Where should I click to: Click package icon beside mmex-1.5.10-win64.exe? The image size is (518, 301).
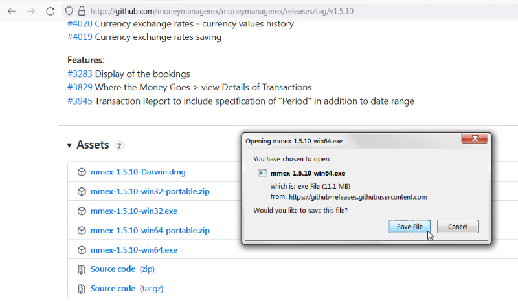(82, 250)
